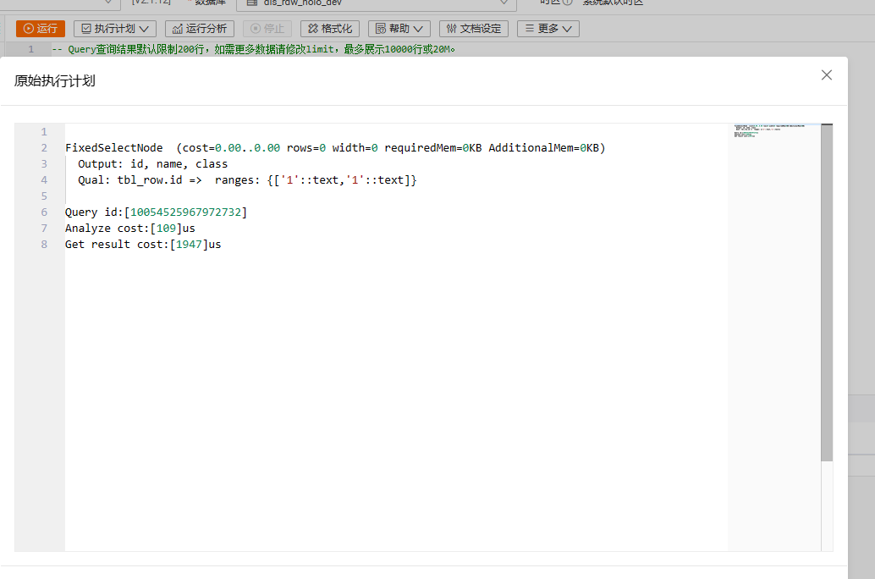875x579 pixels.
Task: Click the run icon in 运行 button
Action: click(x=29, y=29)
